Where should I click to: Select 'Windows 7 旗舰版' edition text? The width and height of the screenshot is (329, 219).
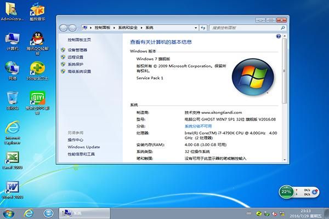pyautogui.click(x=153, y=59)
